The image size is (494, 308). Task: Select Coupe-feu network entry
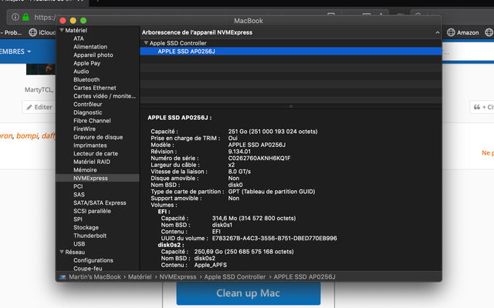pyautogui.click(x=88, y=268)
